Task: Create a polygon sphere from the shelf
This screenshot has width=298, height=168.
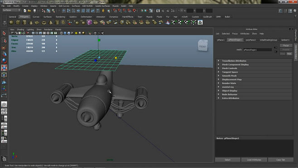Action: click(11, 23)
